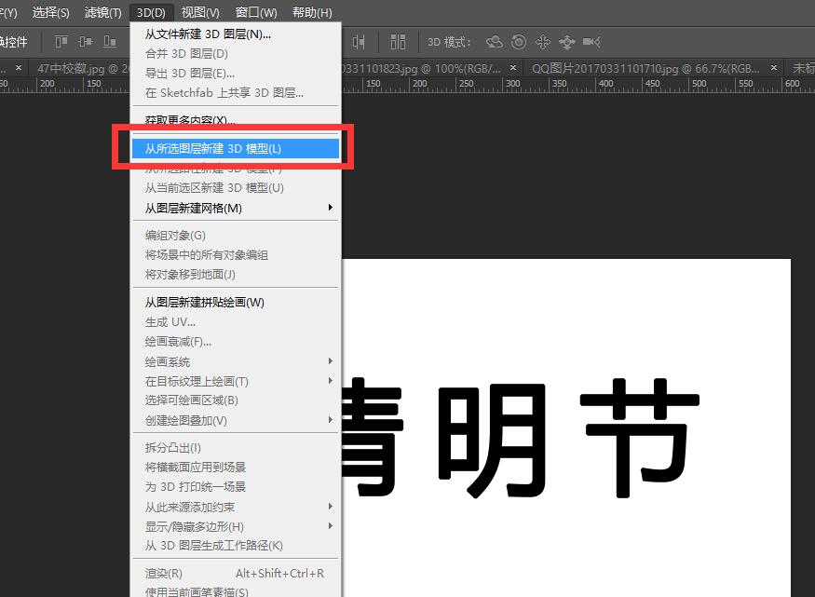Select the 3D slide mode icon
Image resolution: width=815 pixels, height=597 pixels.
(567, 42)
